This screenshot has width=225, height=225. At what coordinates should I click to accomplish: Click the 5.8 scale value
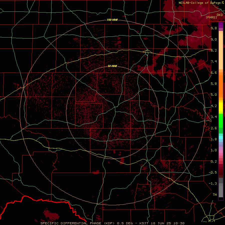tap(214, 84)
